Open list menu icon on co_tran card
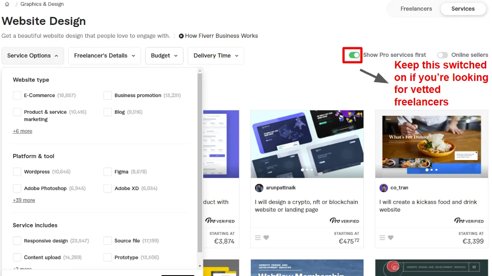Image resolution: width=492 pixels, height=276 pixels. coord(382,237)
